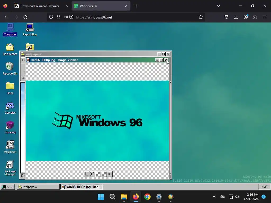The image size is (271, 203).
Task: Open Settings from the Windows taskbar
Action: [159, 197]
